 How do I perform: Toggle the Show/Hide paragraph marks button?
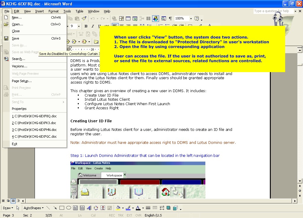pos(170,19)
